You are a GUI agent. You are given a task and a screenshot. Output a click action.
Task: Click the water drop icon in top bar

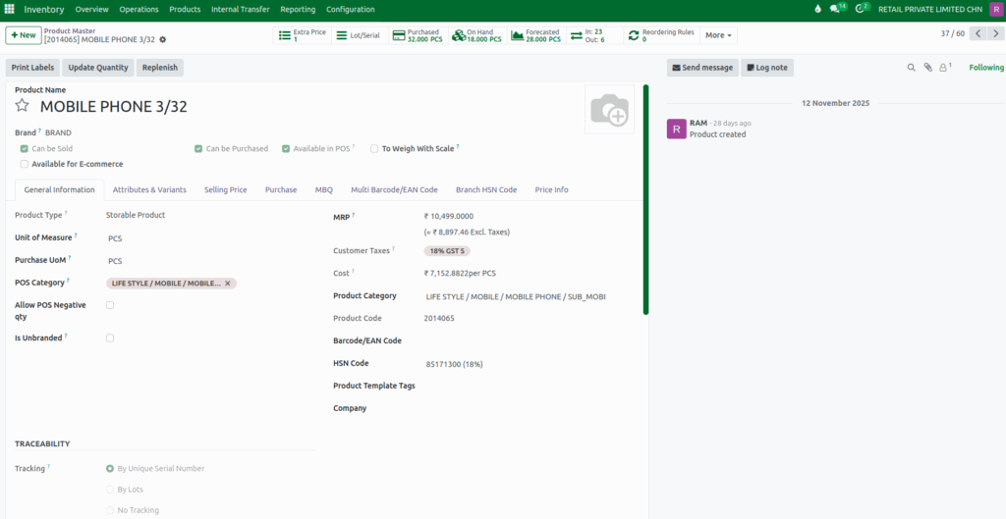point(817,10)
